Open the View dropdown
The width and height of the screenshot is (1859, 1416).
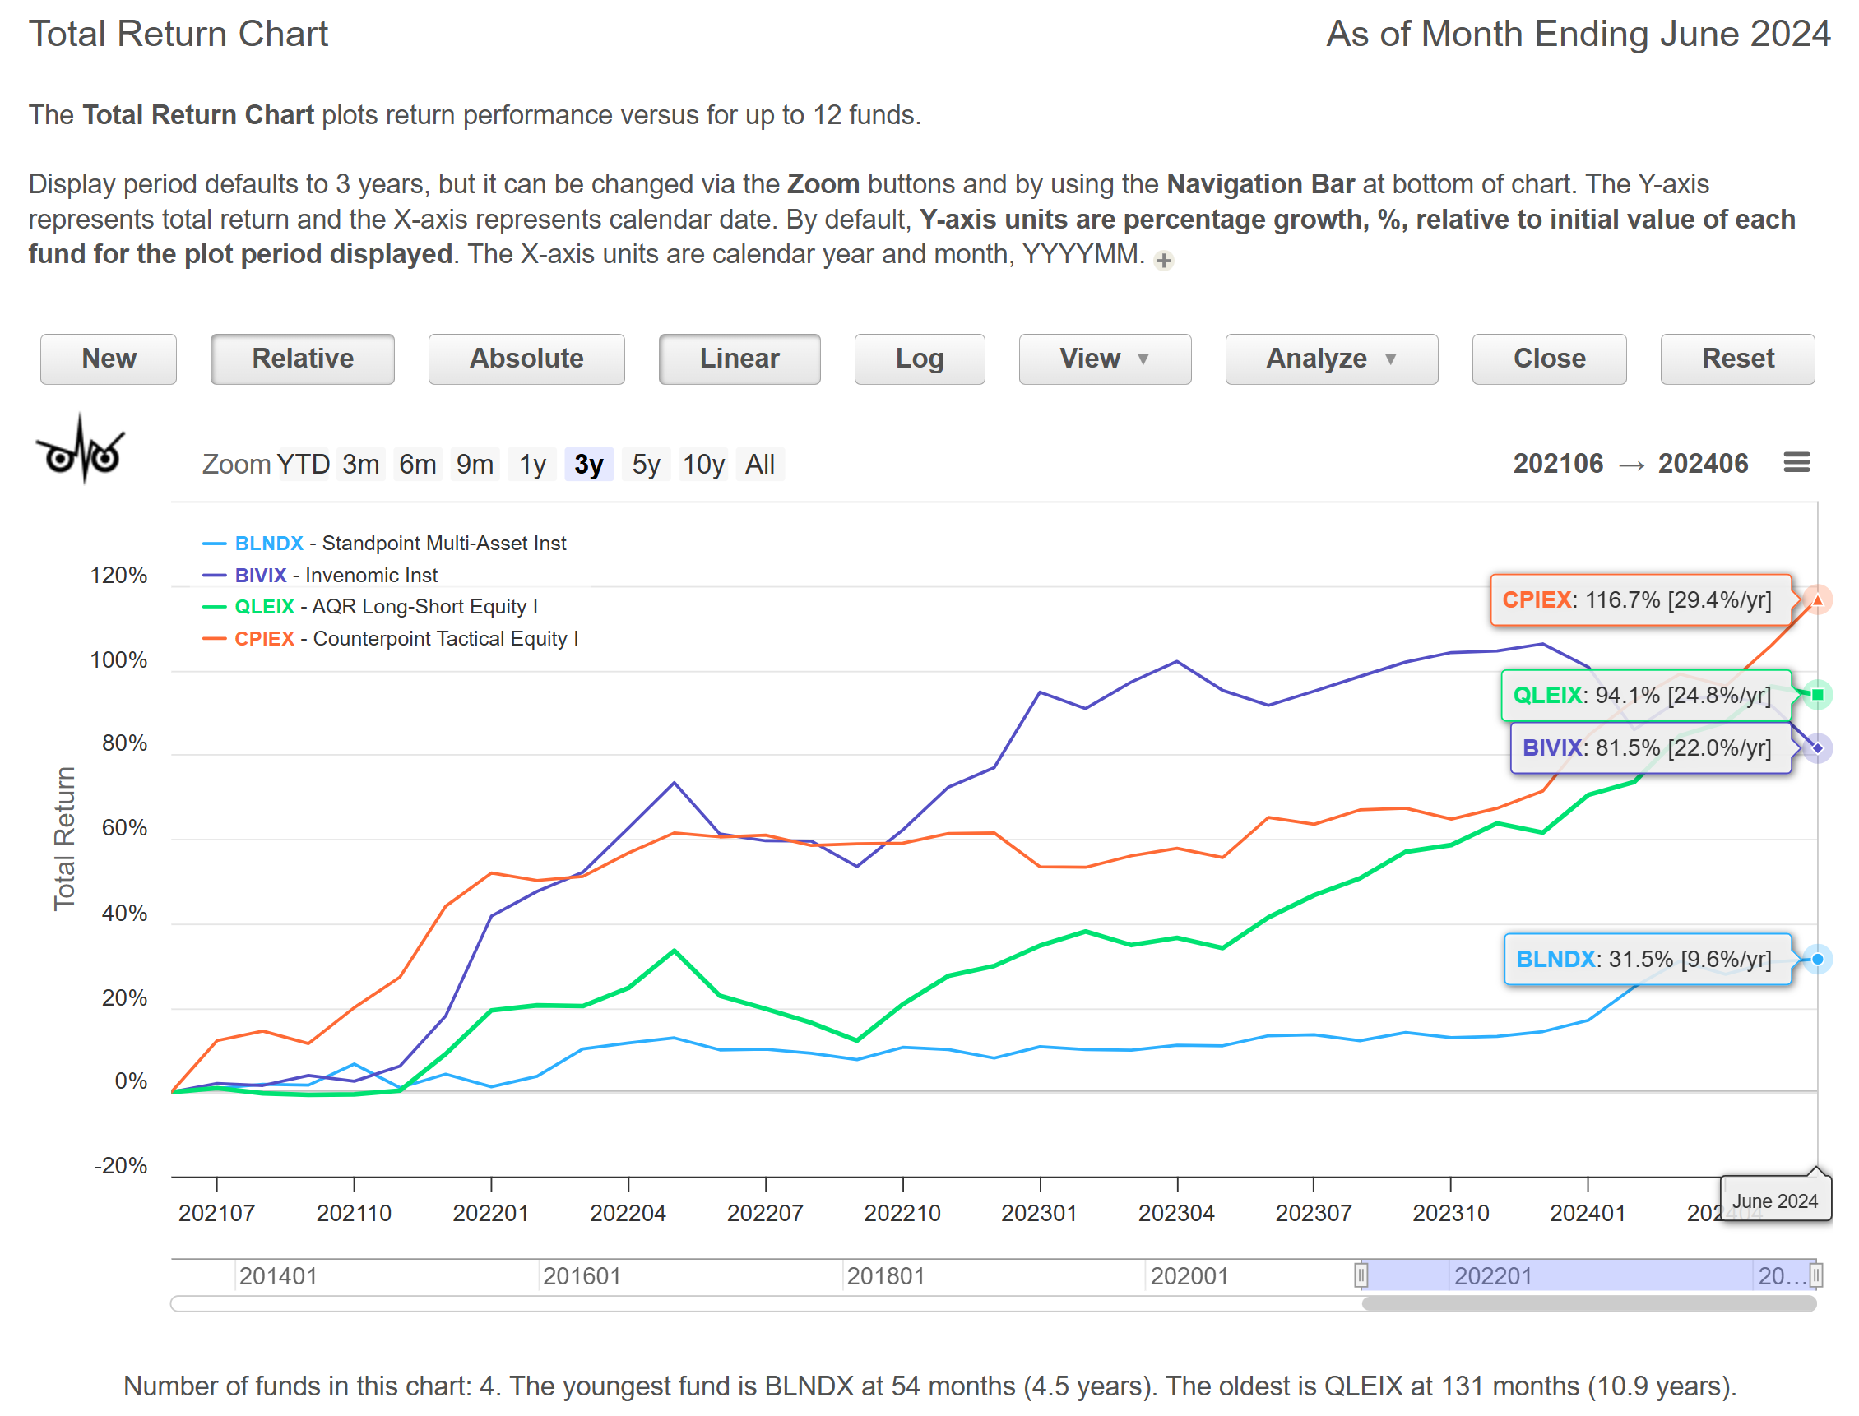click(1106, 359)
